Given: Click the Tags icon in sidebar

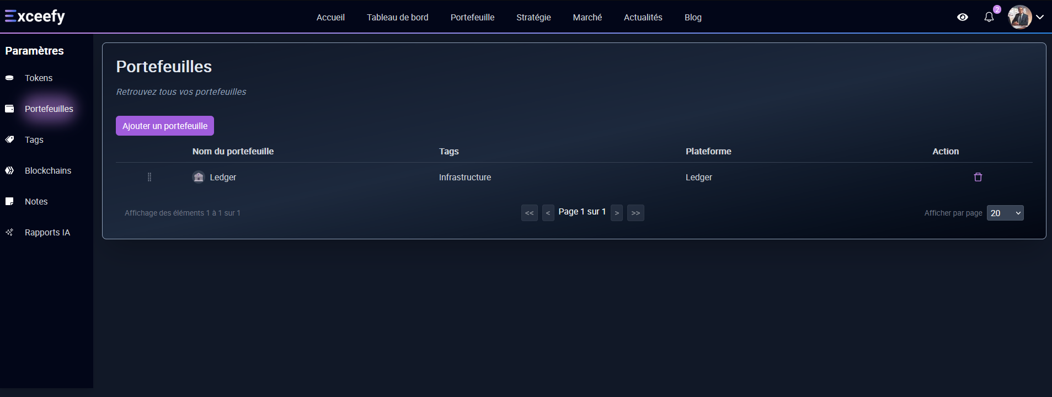Looking at the screenshot, I should click(x=9, y=140).
